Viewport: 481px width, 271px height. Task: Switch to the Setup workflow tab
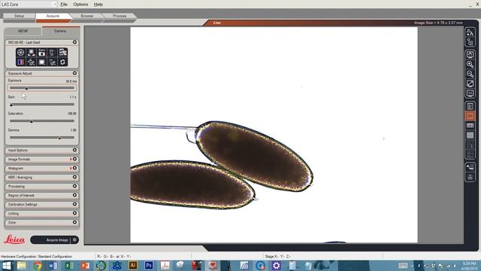click(19, 16)
